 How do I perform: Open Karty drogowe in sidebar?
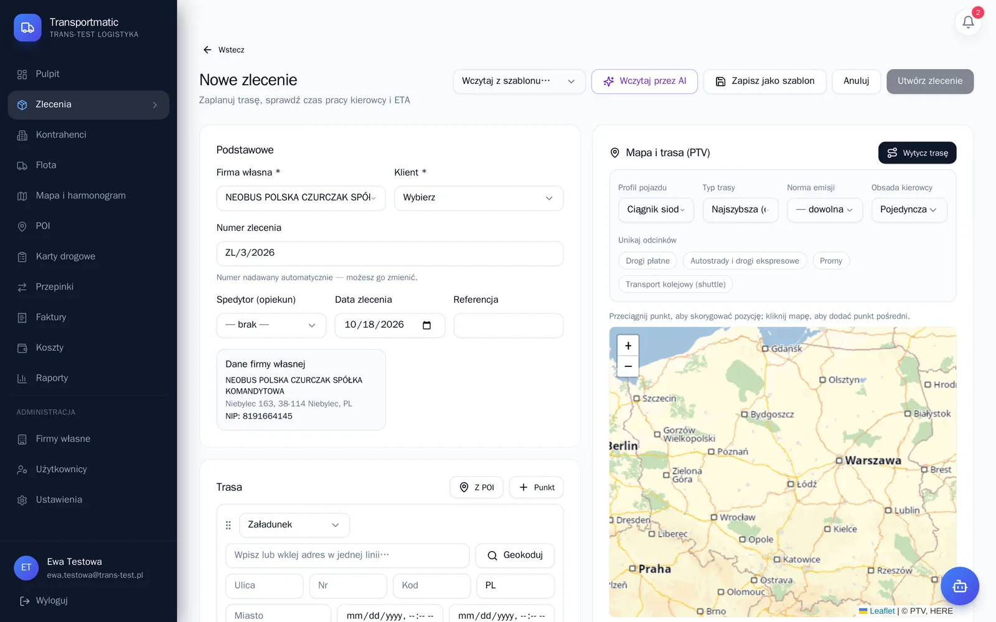88,257
